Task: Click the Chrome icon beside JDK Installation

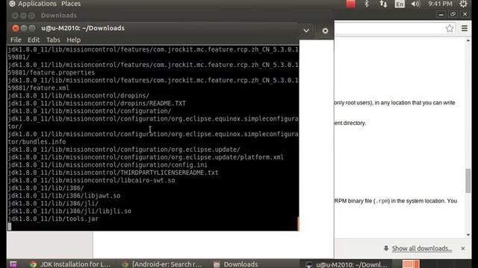Action: (33, 264)
